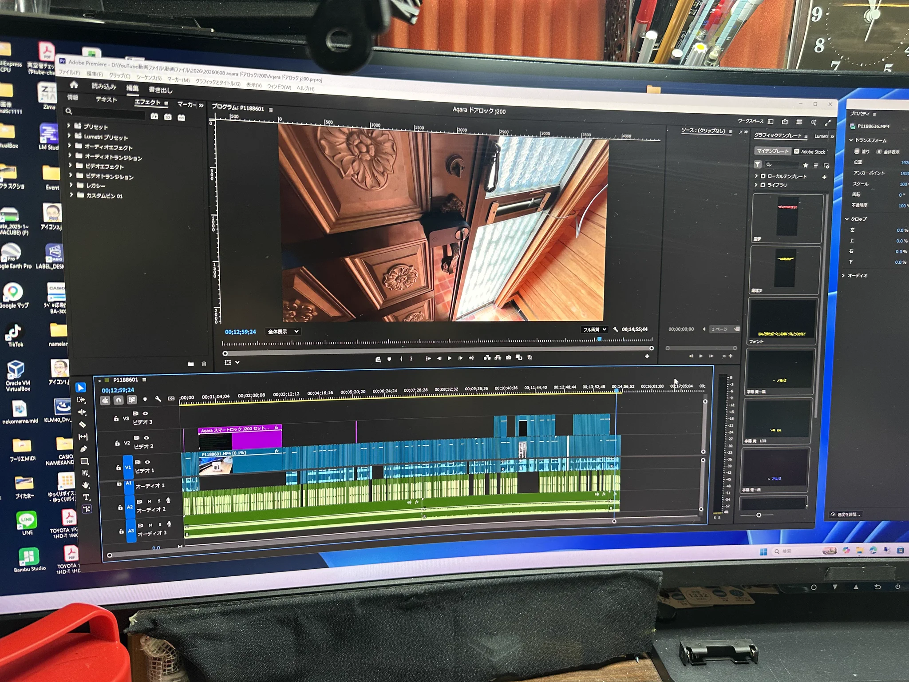Select the Type tool
The height and width of the screenshot is (682, 909).
pyautogui.click(x=87, y=497)
